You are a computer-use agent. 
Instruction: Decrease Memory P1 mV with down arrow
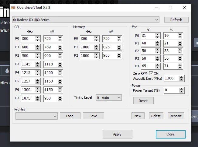tap(119, 48)
